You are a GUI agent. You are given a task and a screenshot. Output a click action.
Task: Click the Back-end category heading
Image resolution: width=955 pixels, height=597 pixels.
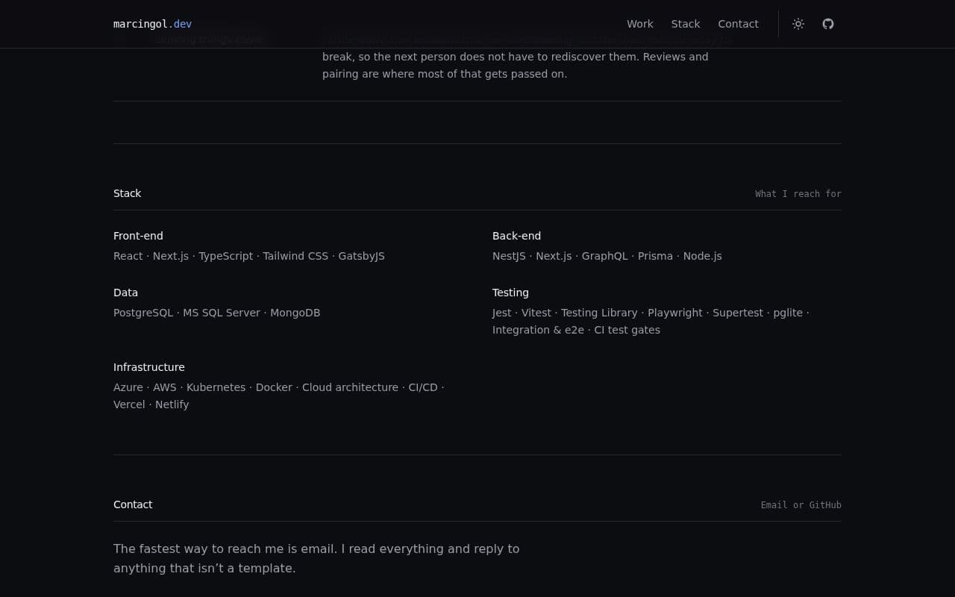tap(517, 236)
